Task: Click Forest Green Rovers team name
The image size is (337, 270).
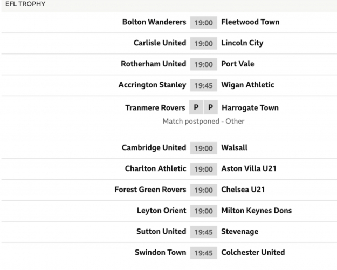Action: (150, 190)
